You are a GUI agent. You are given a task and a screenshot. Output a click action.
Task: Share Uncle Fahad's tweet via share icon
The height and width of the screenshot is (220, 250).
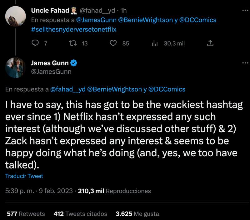[210, 43]
